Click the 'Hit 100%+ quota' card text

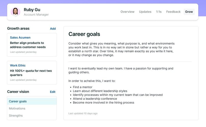[x=31, y=73]
